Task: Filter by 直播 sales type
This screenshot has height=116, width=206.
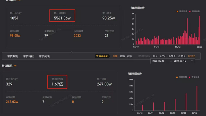Action: point(122,56)
